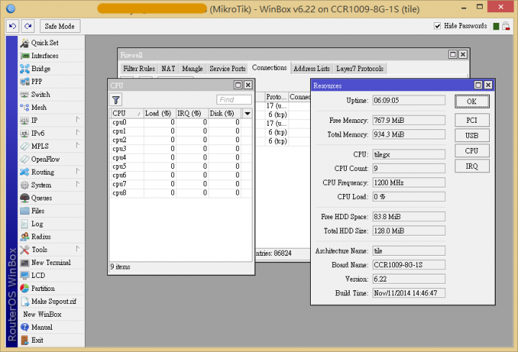The height and width of the screenshot is (352, 518).
Task: Click the CPU button in Resources
Action: point(472,151)
